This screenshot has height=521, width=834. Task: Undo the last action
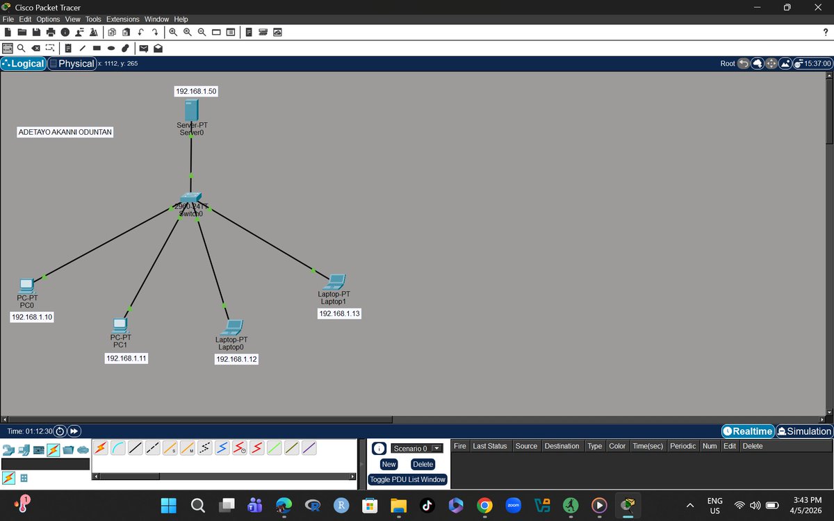pos(140,32)
